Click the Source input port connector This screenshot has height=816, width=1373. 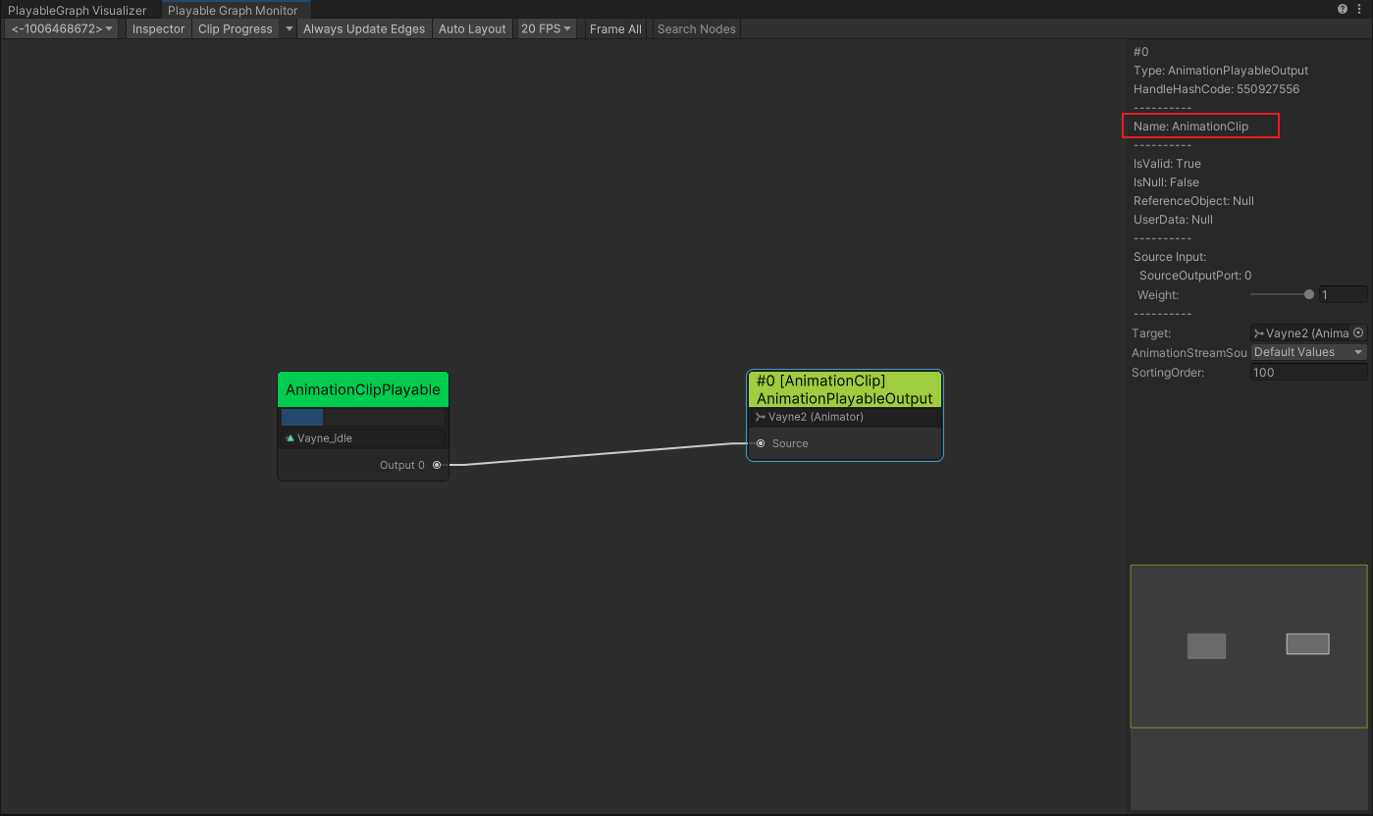click(761, 443)
